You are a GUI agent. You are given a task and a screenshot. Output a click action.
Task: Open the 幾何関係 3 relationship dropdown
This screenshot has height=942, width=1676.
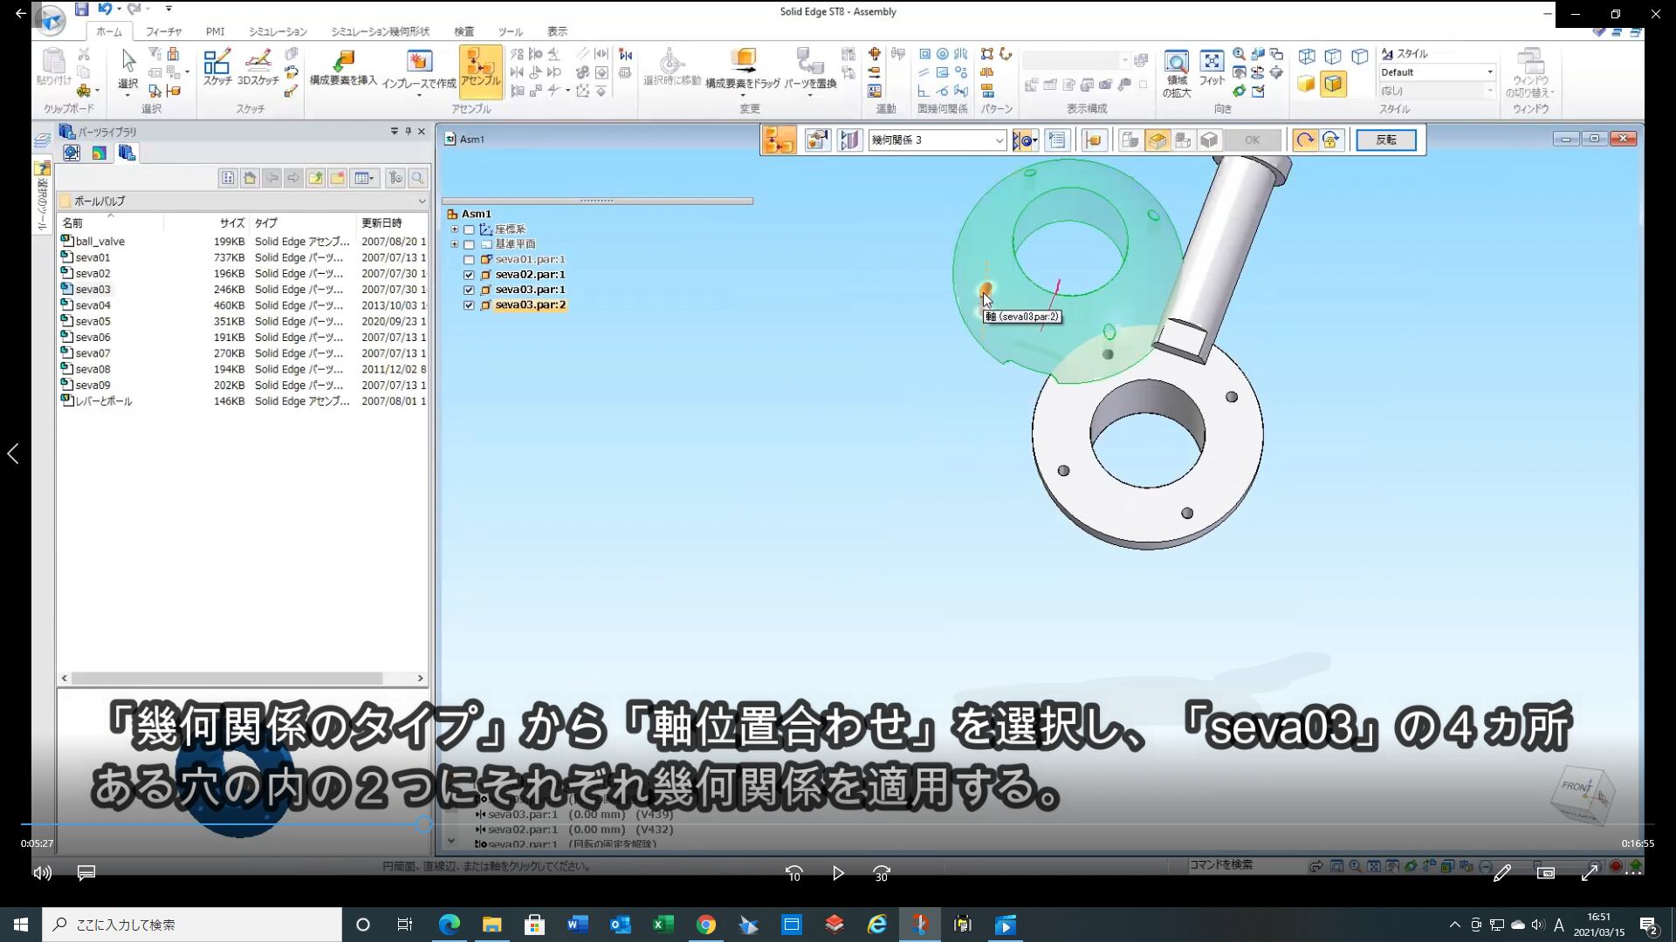pyautogui.click(x=999, y=140)
